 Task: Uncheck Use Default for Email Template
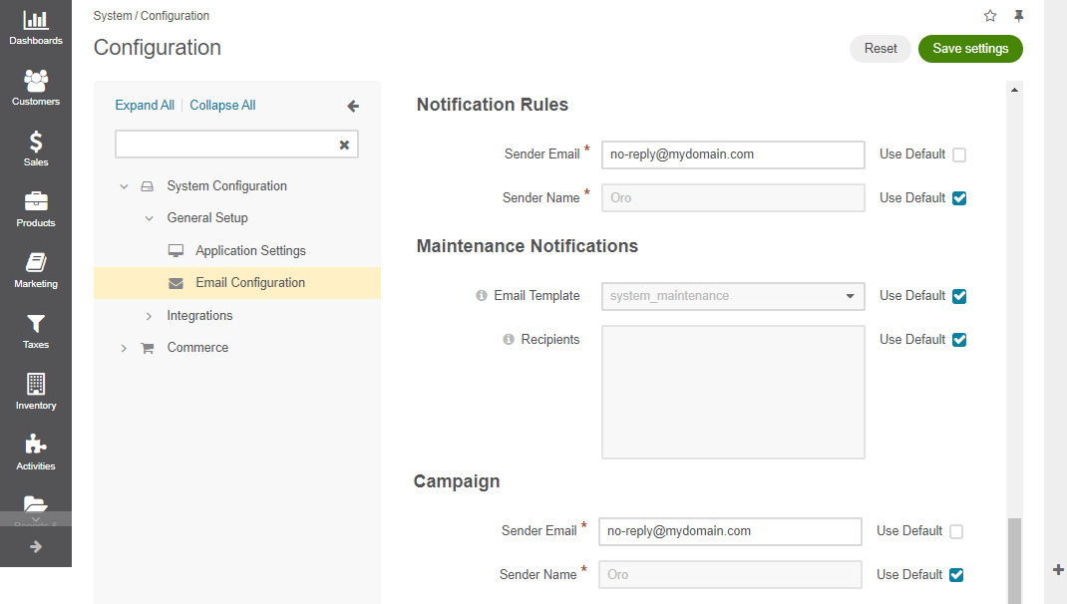(x=959, y=296)
